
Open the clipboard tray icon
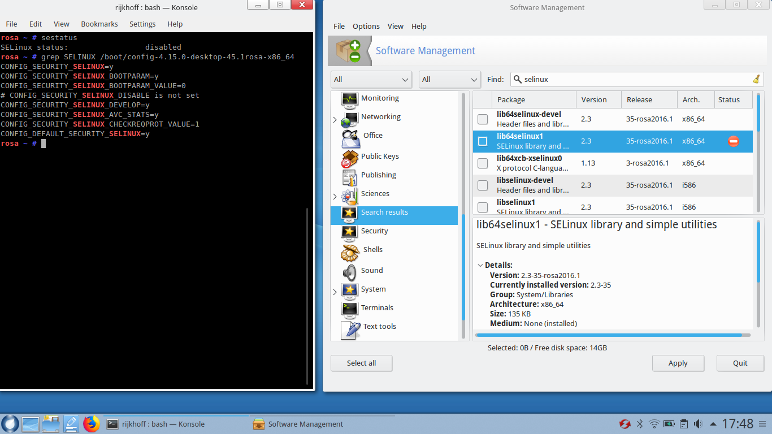pyautogui.click(x=684, y=424)
